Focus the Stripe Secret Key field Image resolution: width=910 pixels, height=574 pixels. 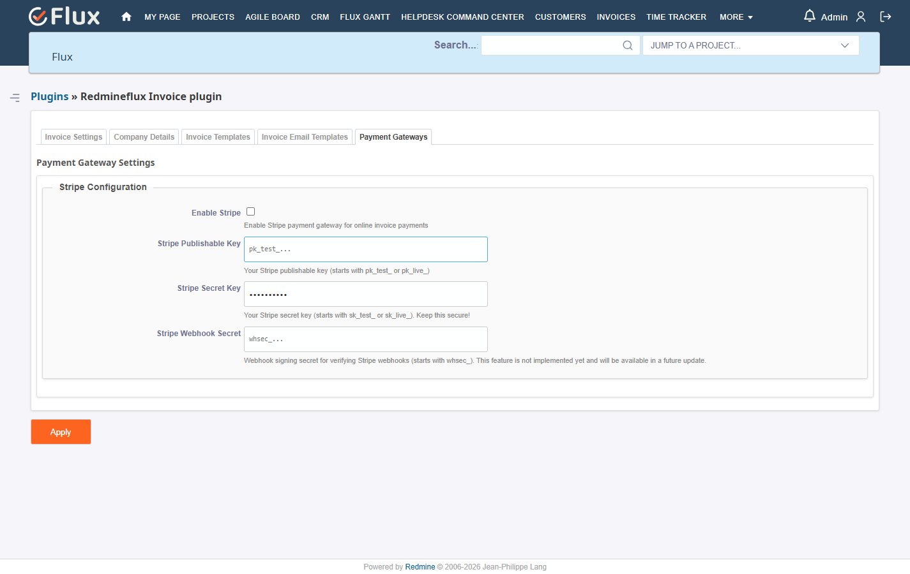pyautogui.click(x=366, y=294)
